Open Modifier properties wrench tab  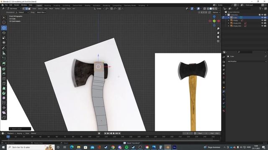tap(224, 92)
